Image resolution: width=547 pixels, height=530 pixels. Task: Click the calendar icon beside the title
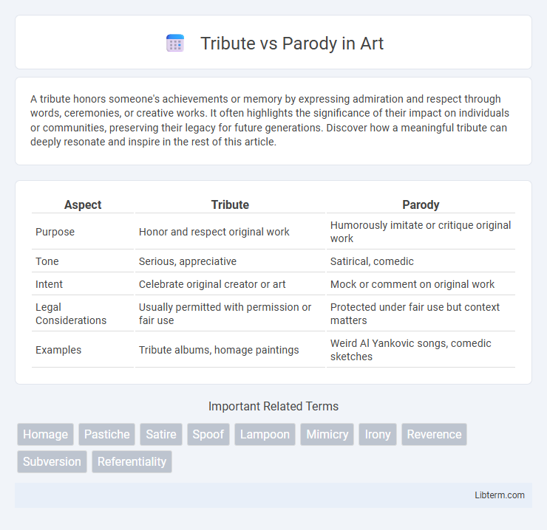point(175,44)
